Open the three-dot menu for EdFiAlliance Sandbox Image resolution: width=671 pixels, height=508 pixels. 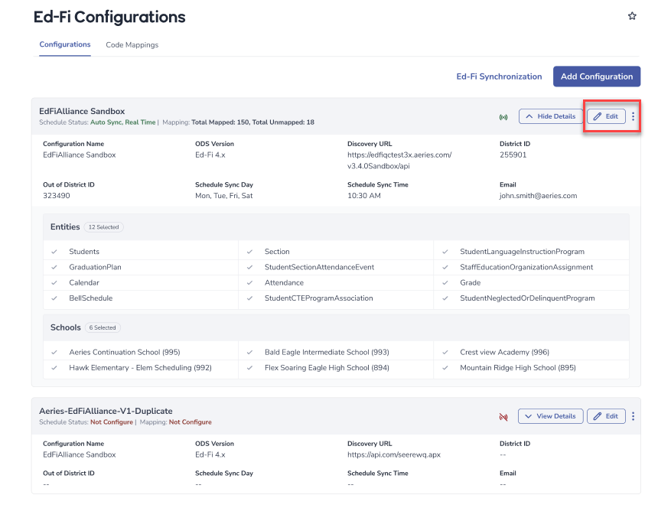pos(633,116)
